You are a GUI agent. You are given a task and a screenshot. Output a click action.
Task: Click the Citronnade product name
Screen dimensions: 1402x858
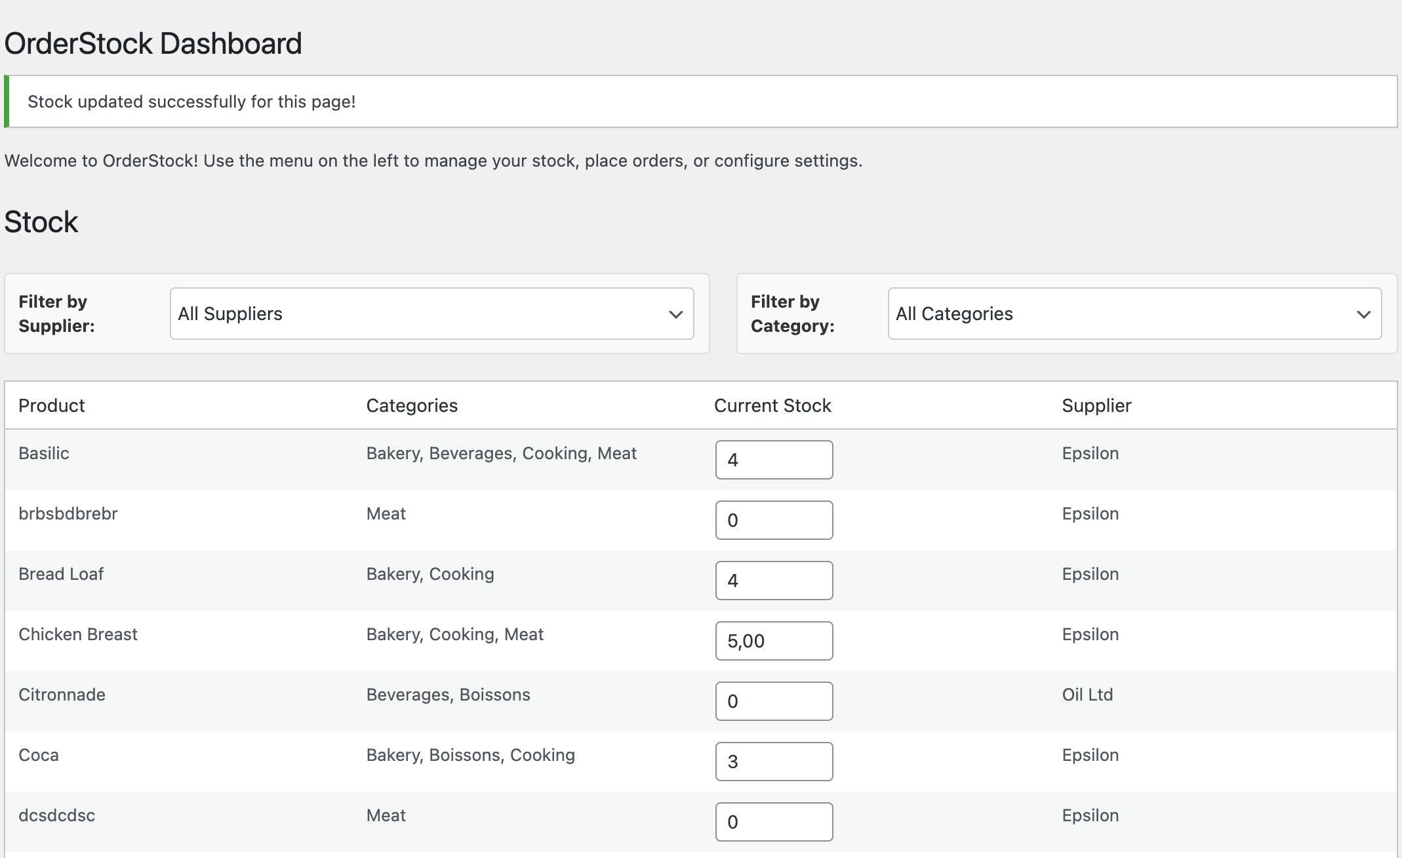point(62,695)
